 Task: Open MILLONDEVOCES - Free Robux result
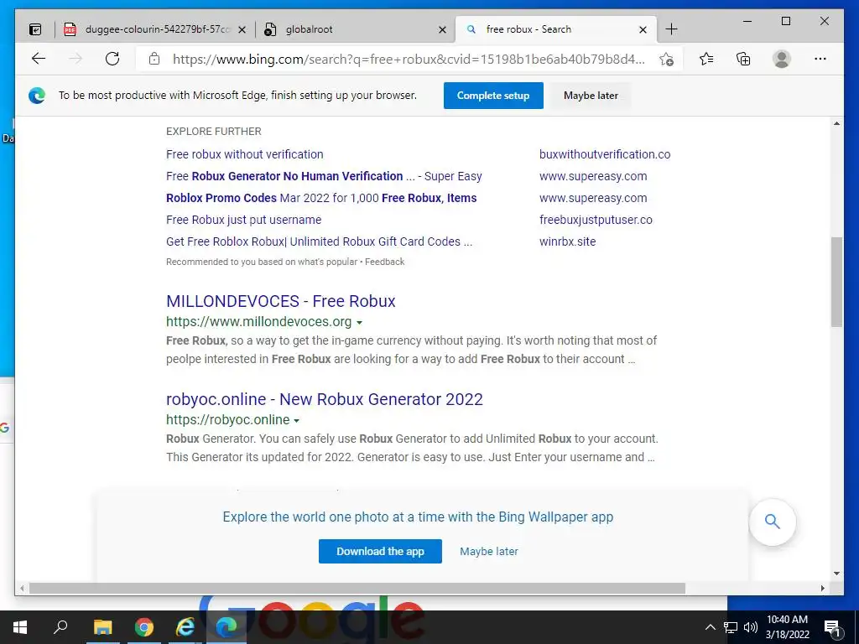pos(280,301)
